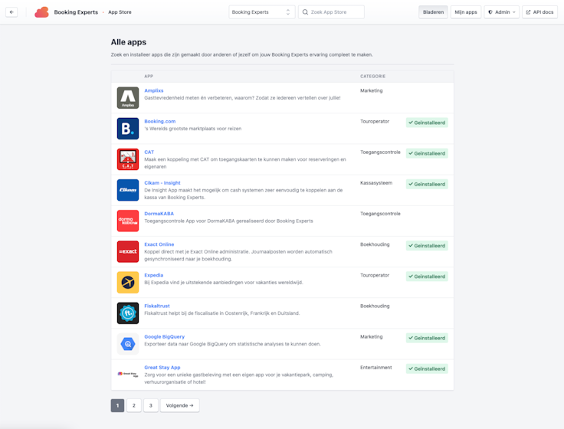Click Geïnstalleerd badge for Google BigQuery

(427, 338)
